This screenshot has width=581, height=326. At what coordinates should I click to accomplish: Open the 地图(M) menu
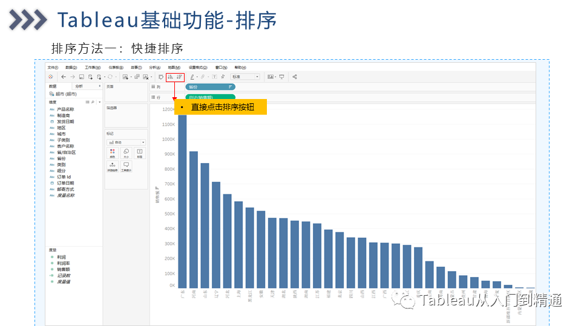pyautogui.click(x=174, y=68)
